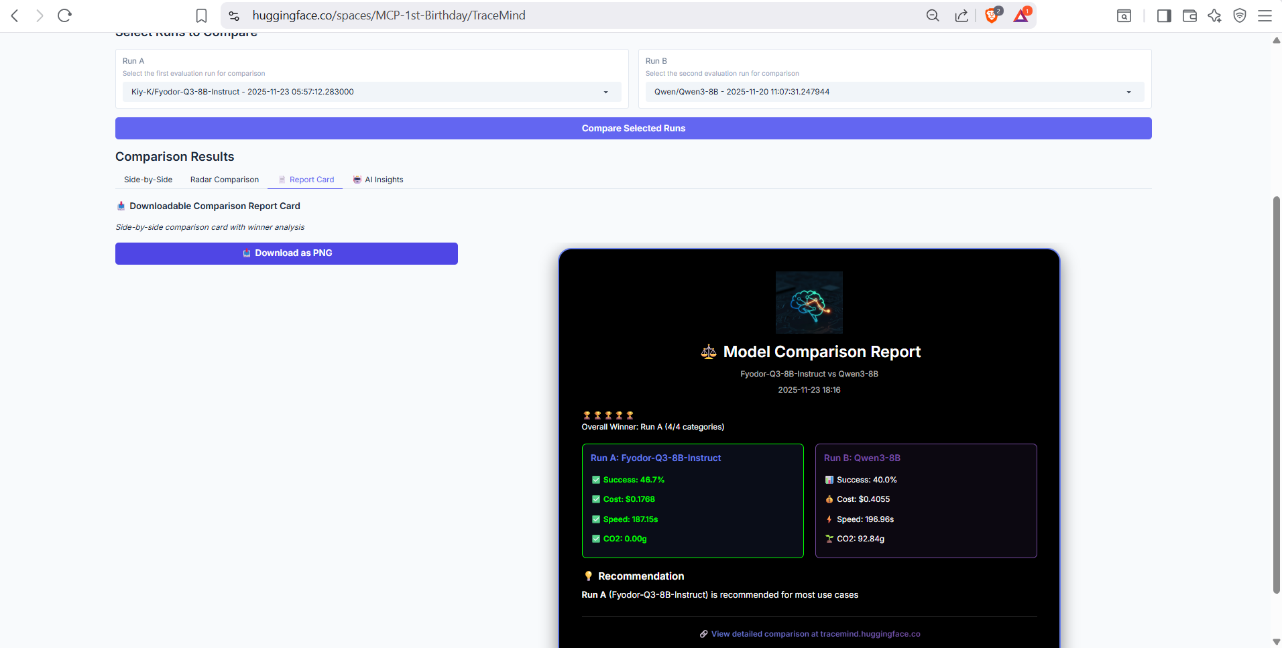The image size is (1282, 648).
Task: Open the zoom magnifier in address bar
Action: coord(933,15)
